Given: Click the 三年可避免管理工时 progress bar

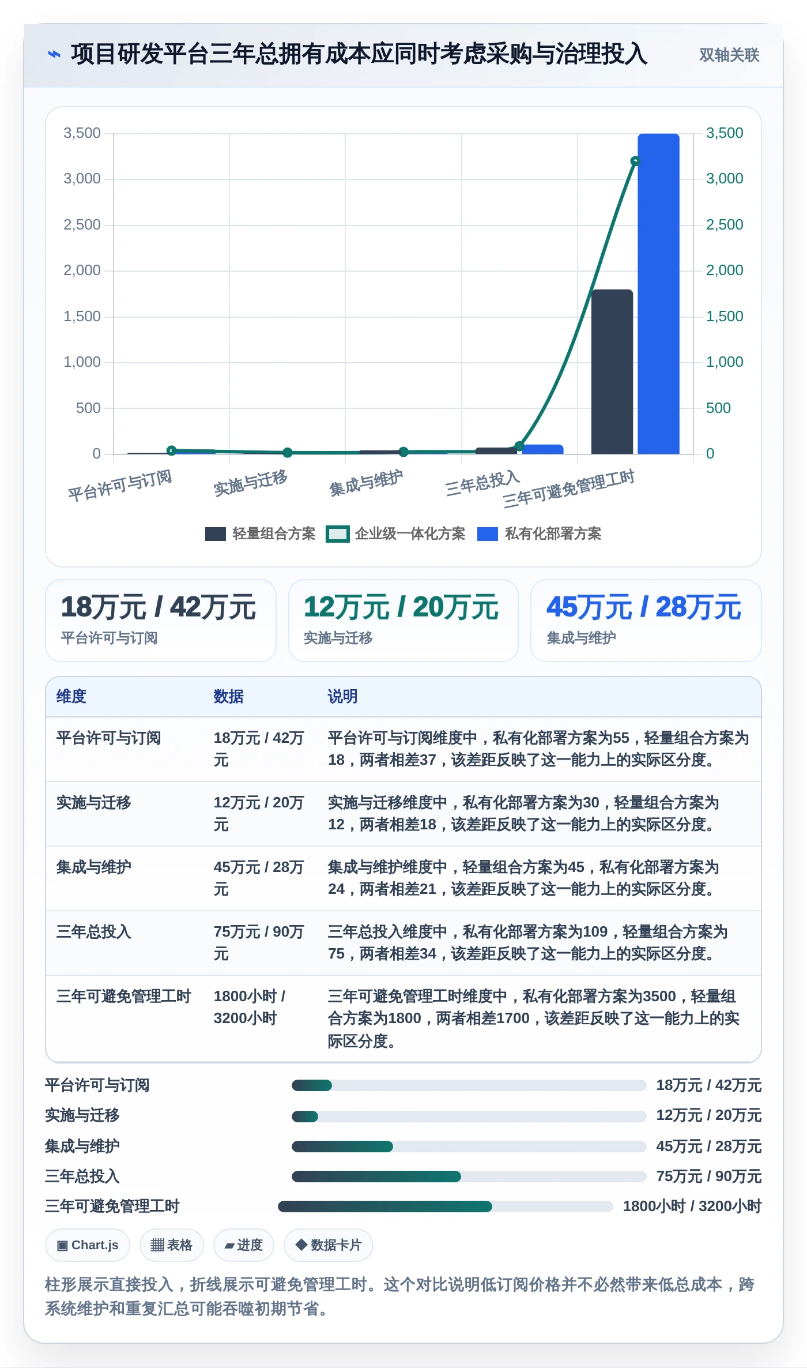Looking at the screenshot, I should pyautogui.click(x=446, y=1207).
